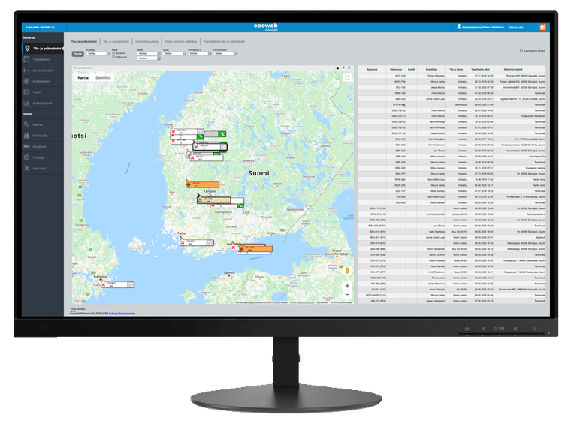Close the map panel with X icon
This screenshot has height=432, width=577.
click(x=349, y=68)
